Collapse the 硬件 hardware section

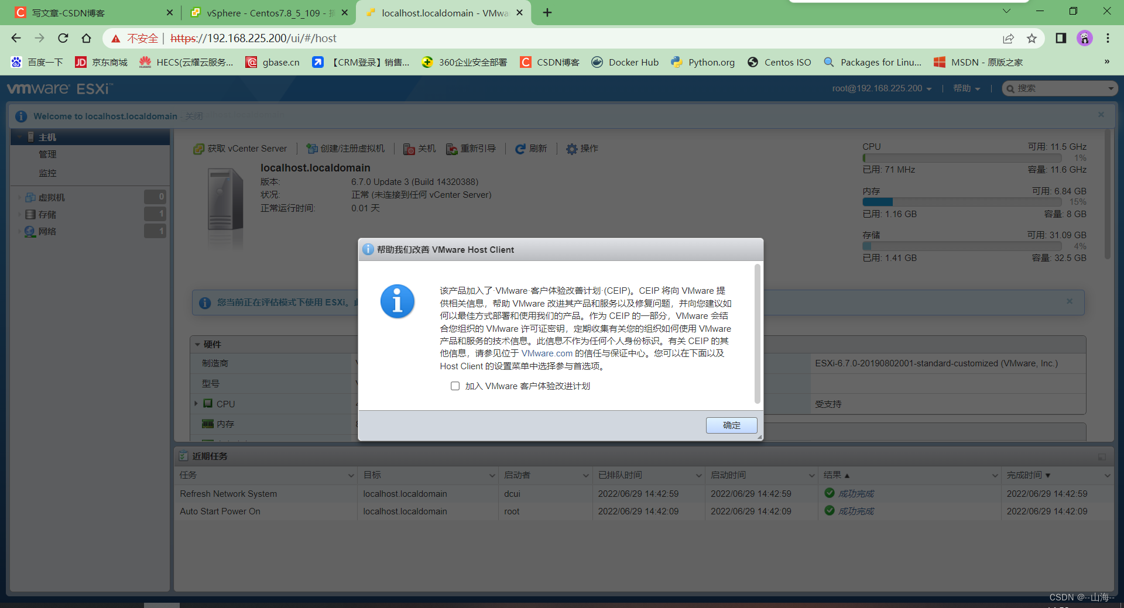tap(198, 345)
